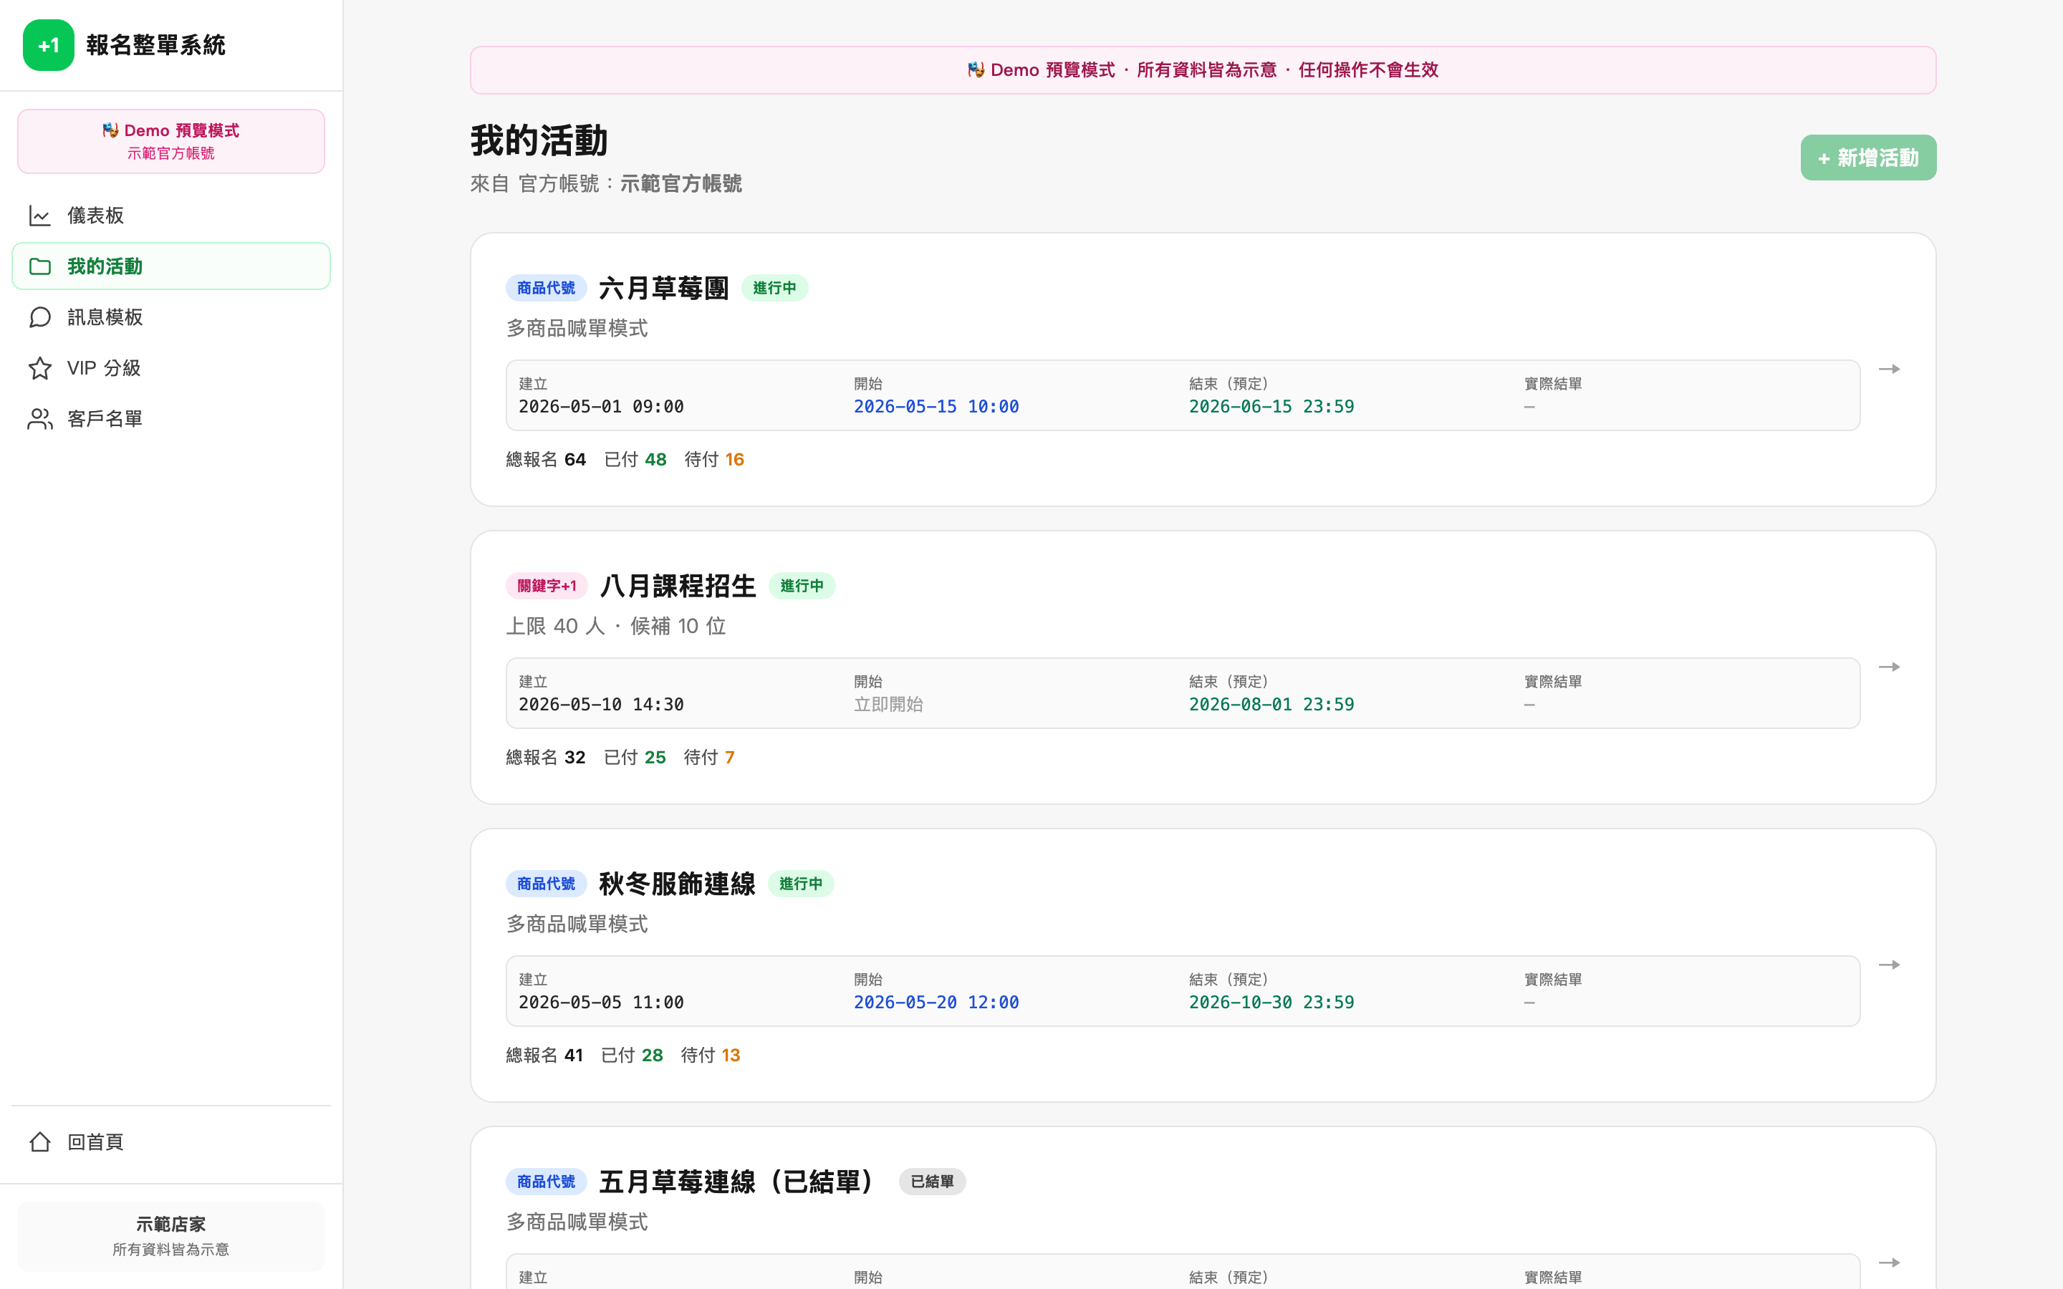Image resolution: width=2063 pixels, height=1289 pixels.
Task: Click the top Demo 預覽模式 banner
Action: (1203, 70)
